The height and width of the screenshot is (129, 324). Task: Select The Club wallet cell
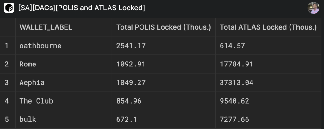pos(36,101)
